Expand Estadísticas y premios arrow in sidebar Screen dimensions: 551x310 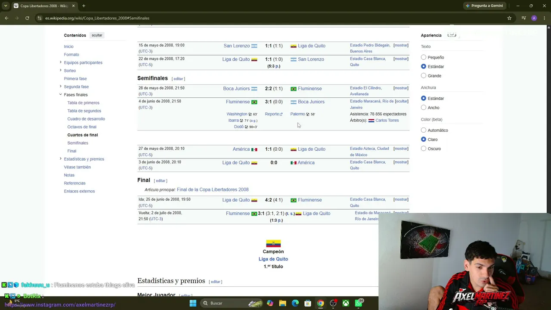coord(60,159)
